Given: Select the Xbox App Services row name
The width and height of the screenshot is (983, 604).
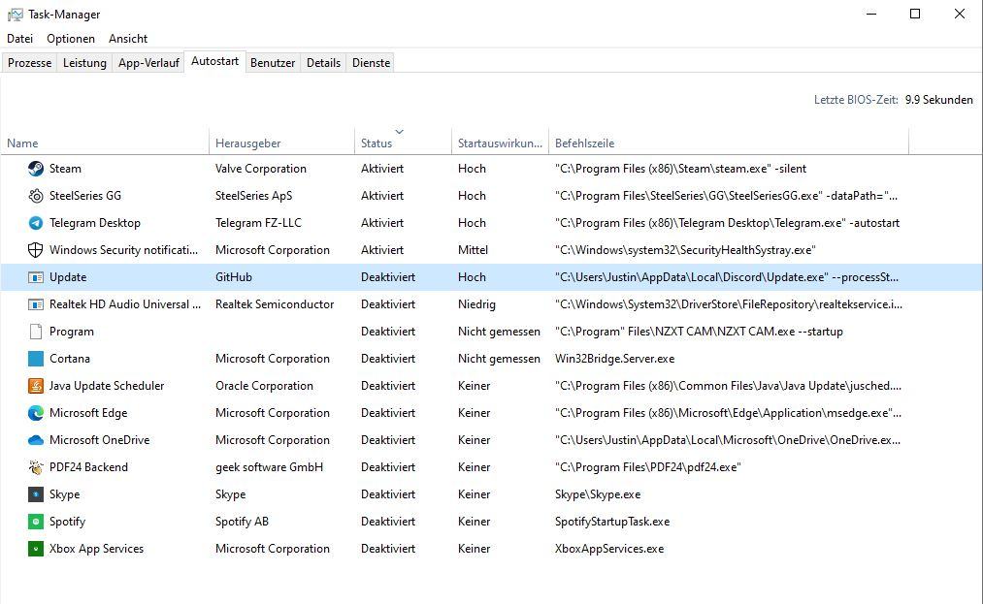Looking at the screenshot, I should 96,549.
